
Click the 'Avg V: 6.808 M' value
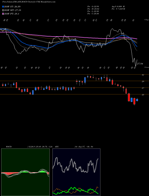pos(118,7)
